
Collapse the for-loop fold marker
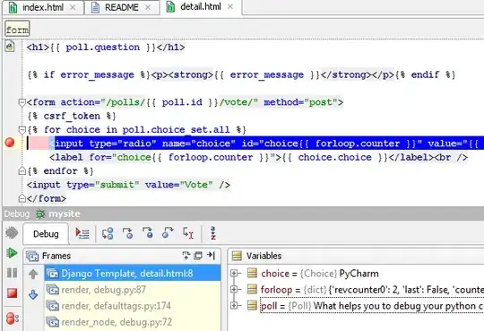(22, 130)
